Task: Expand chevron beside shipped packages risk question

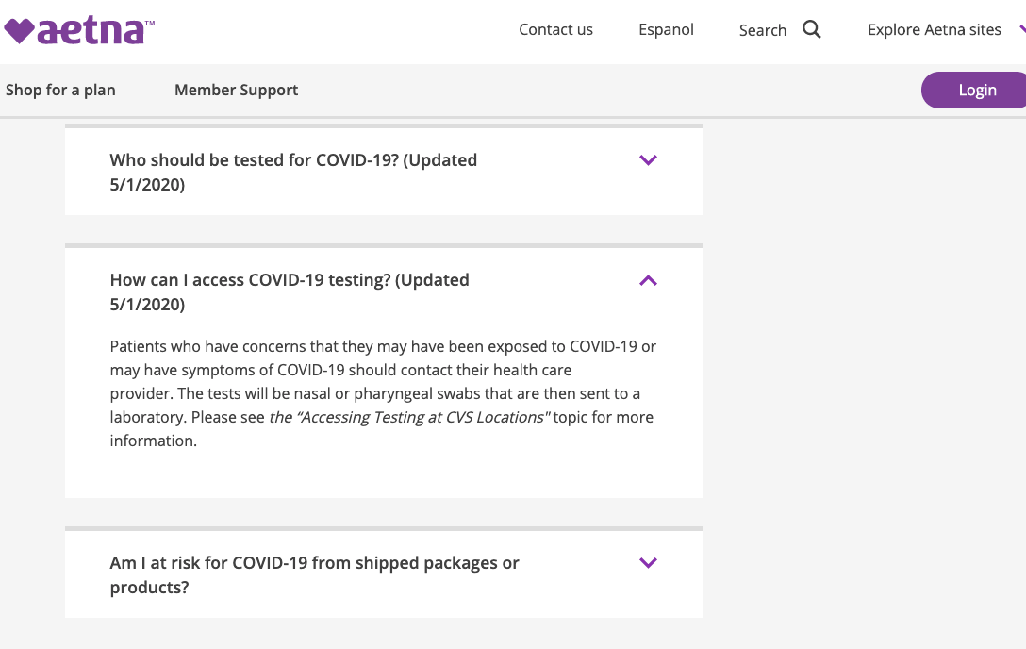Action: tap(648, 563)
